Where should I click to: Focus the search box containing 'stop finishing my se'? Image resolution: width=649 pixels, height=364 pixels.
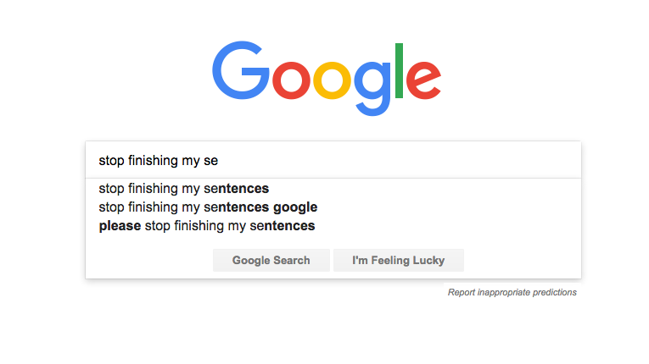point(333,160)
